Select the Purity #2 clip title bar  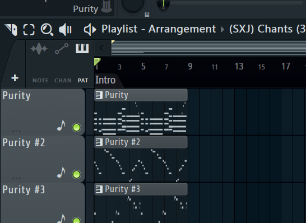[x=141, y=142]
